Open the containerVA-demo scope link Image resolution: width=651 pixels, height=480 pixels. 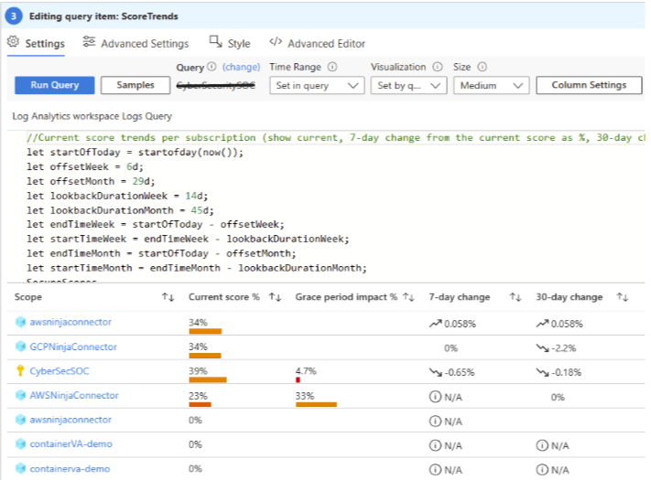[71, 444]
